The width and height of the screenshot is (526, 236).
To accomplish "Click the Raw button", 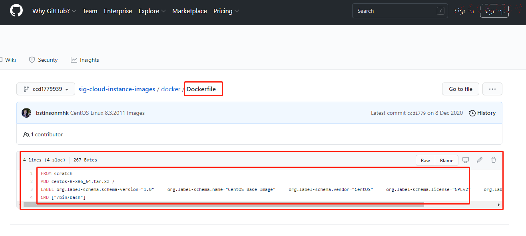I will point(425,160).
